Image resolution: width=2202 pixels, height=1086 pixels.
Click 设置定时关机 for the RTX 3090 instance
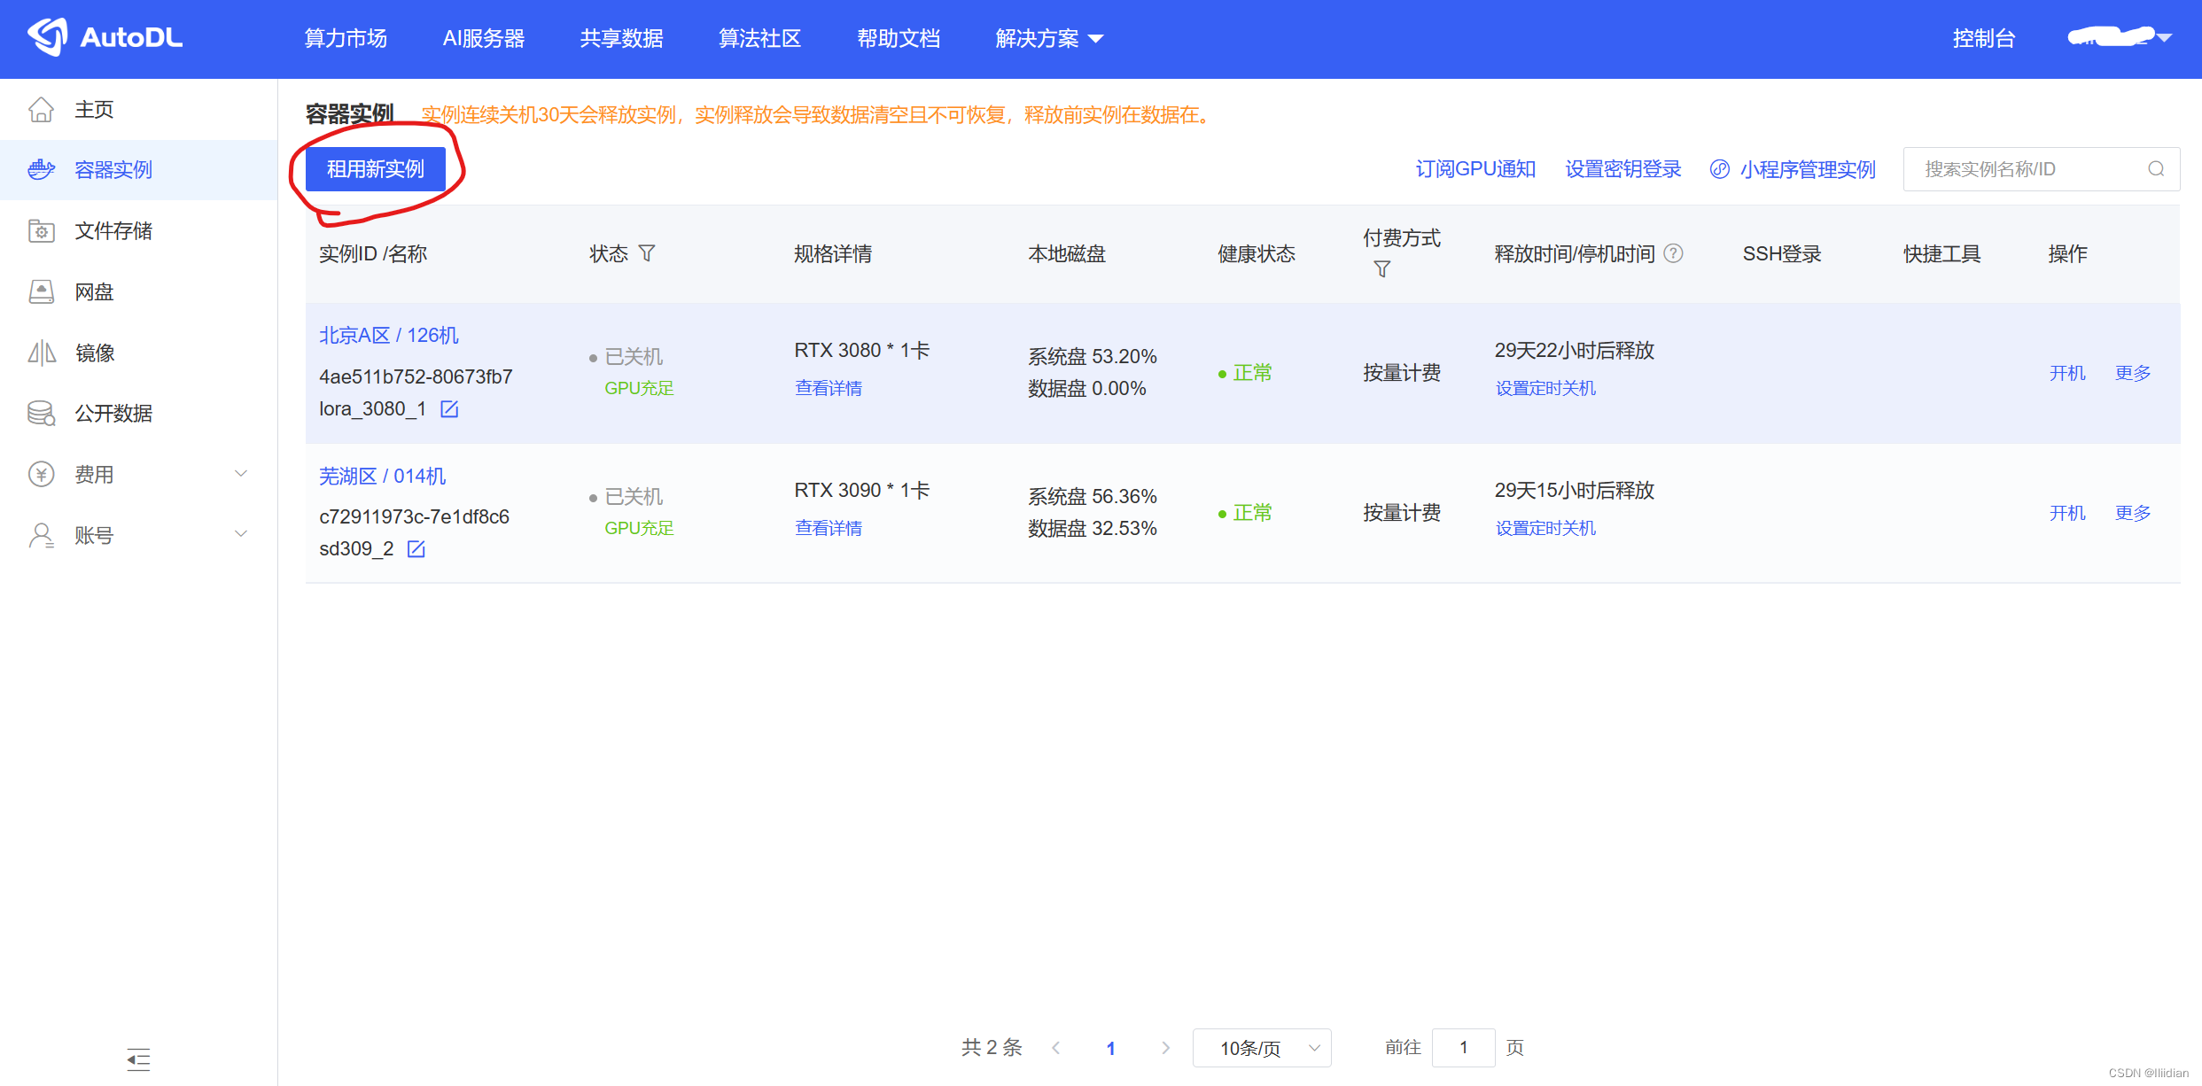click(1545, 528)
